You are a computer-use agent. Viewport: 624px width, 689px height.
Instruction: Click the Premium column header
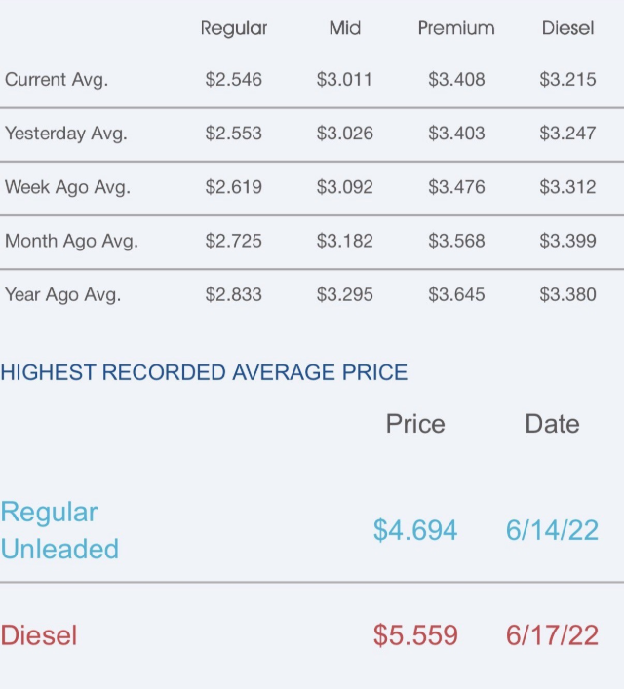(456, 29)
